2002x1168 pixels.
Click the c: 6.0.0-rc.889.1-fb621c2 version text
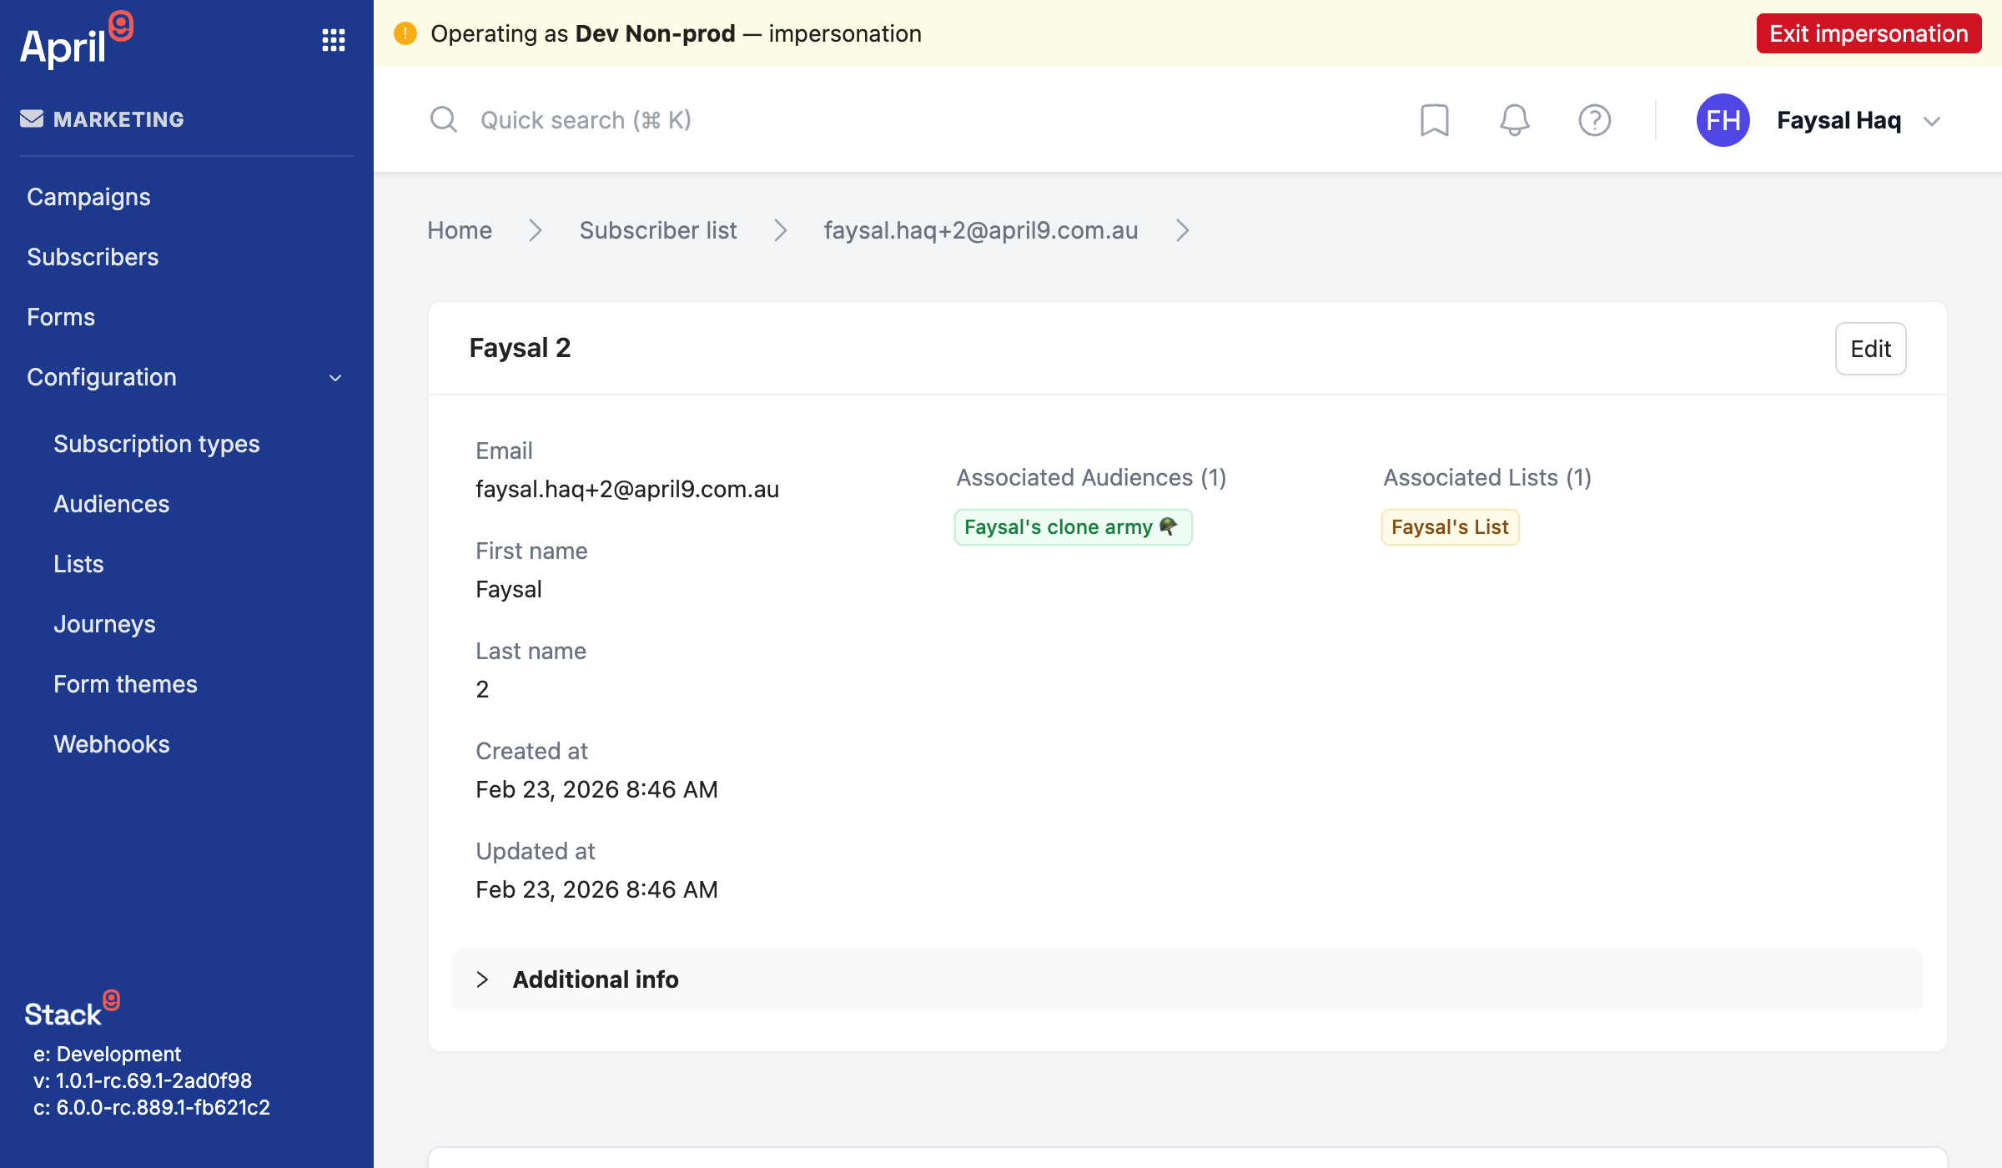click(x=152, y=1107)
